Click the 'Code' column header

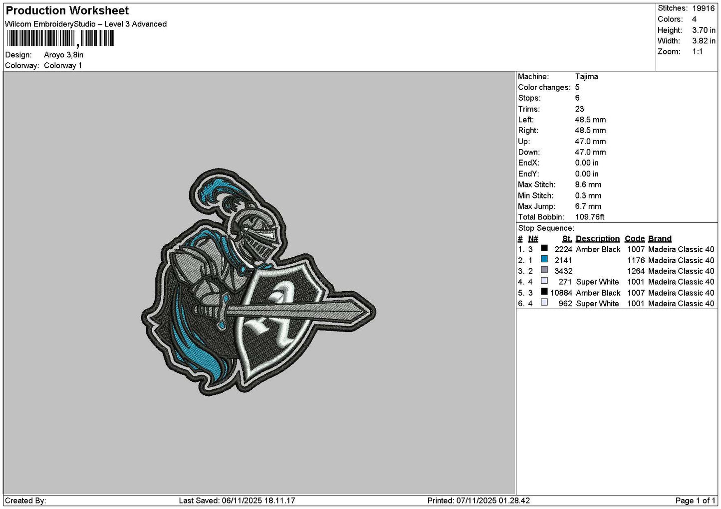tap(635, 239)
